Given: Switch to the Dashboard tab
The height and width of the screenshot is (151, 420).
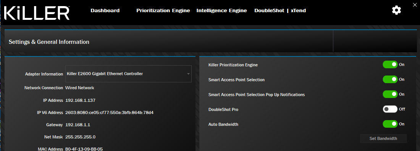Looking at the screenshot, I should pos(105,11).
